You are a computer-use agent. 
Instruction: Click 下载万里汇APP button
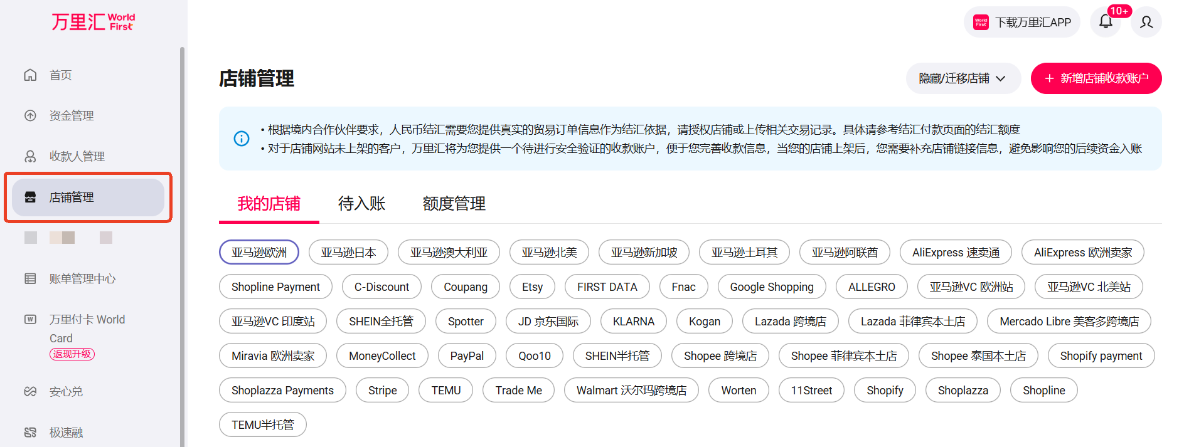pos(1021,23)
